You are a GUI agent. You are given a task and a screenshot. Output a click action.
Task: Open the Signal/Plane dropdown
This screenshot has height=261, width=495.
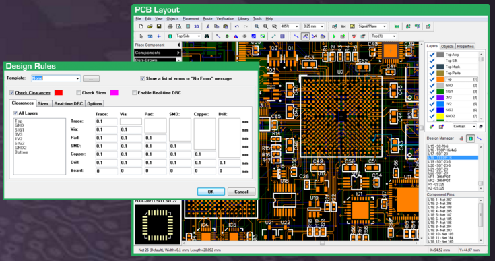[384, 26]
